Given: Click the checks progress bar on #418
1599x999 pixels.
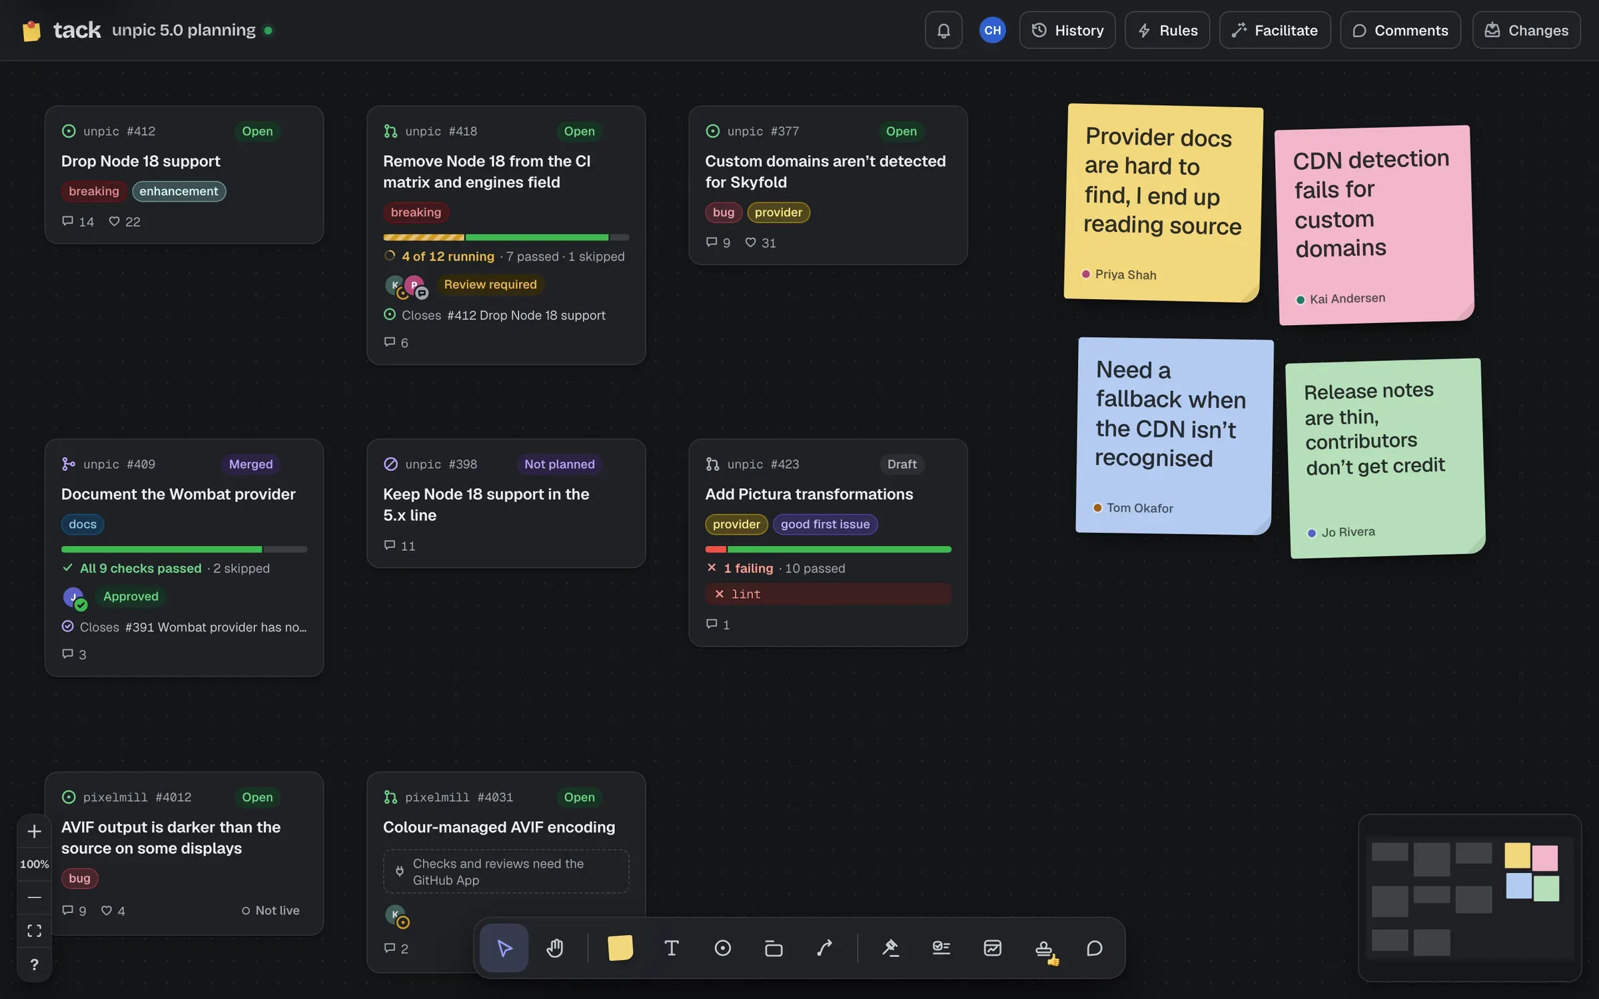Looking at the screenshot, I should [x=506, y=237].
